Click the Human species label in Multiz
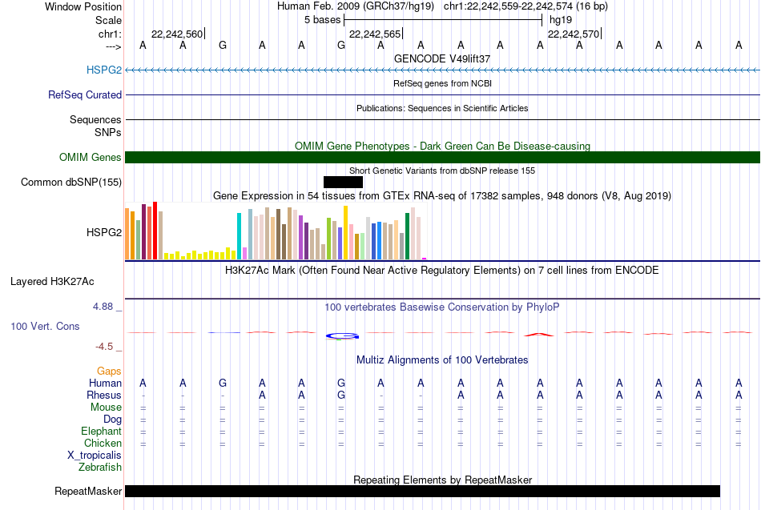761x510 pixels. (105, 384)
